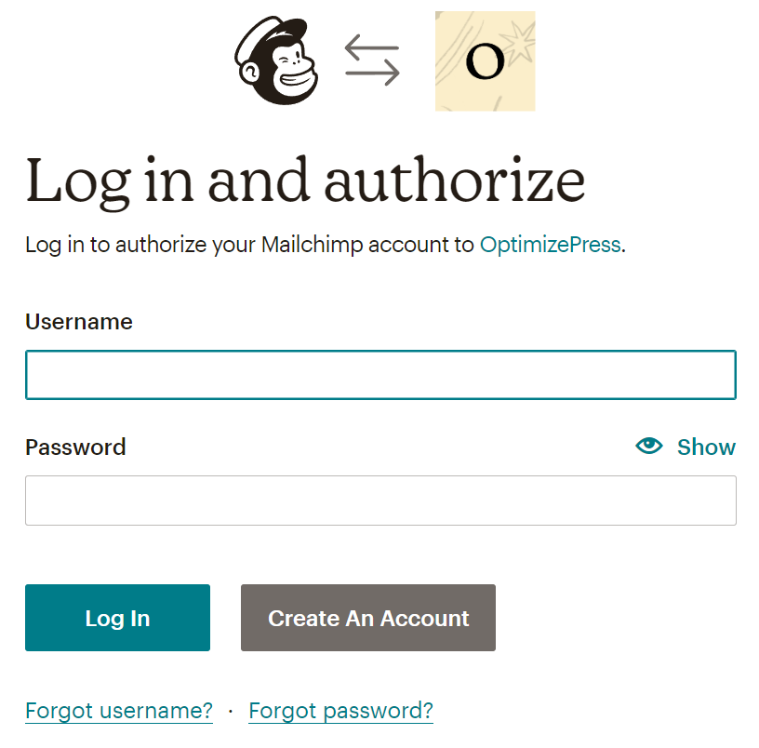This screenshot has height=748, width=759.
Task: Open the "Forgot username?" link
Action: [119, 711]
